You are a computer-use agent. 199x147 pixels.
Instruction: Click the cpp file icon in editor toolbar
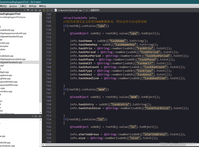tap(56, 10)
